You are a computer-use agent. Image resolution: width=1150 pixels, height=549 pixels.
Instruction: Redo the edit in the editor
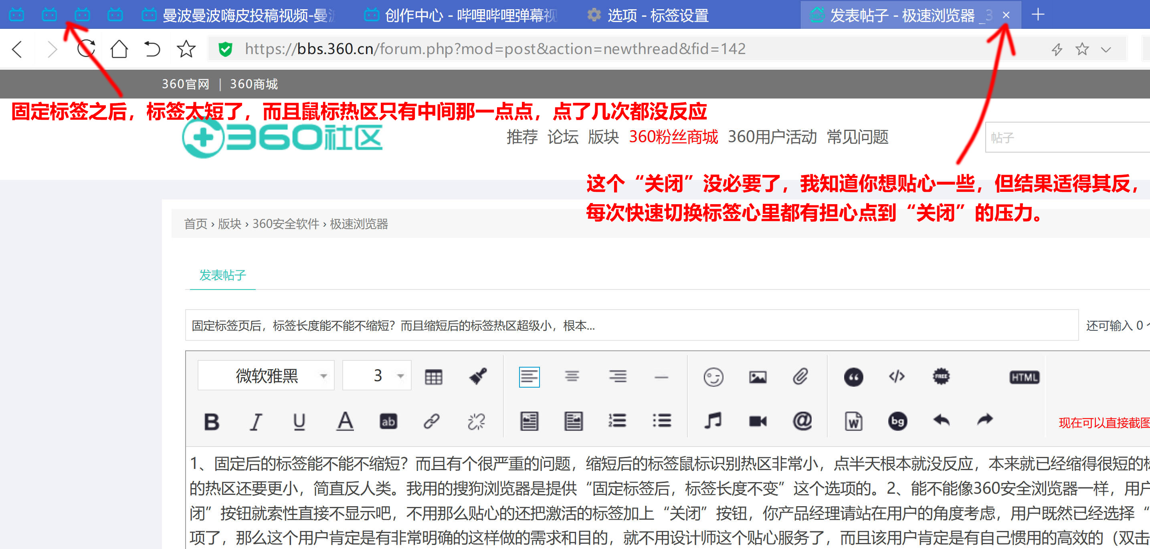pyautogui.click(x=985, y=419)
